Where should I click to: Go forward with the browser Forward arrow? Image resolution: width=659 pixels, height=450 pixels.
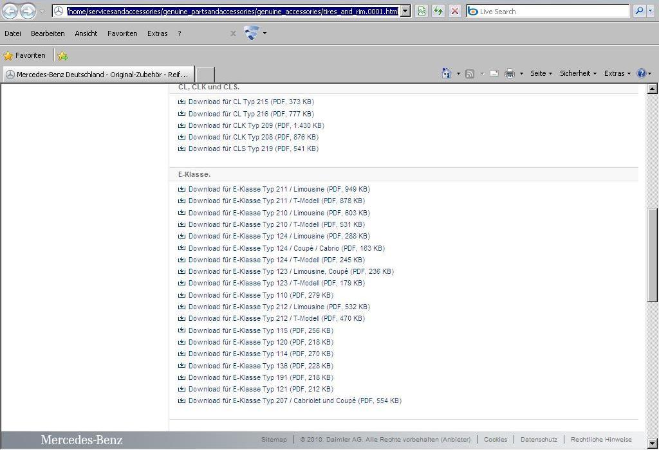(28, 12)
